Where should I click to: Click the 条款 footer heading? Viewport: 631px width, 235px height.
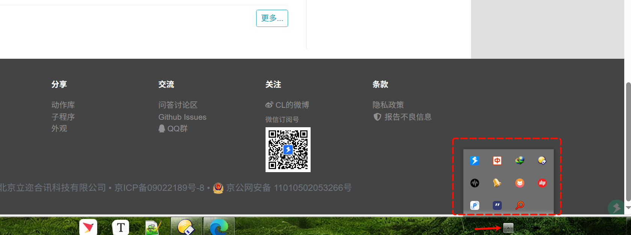(x=380, y=84)
